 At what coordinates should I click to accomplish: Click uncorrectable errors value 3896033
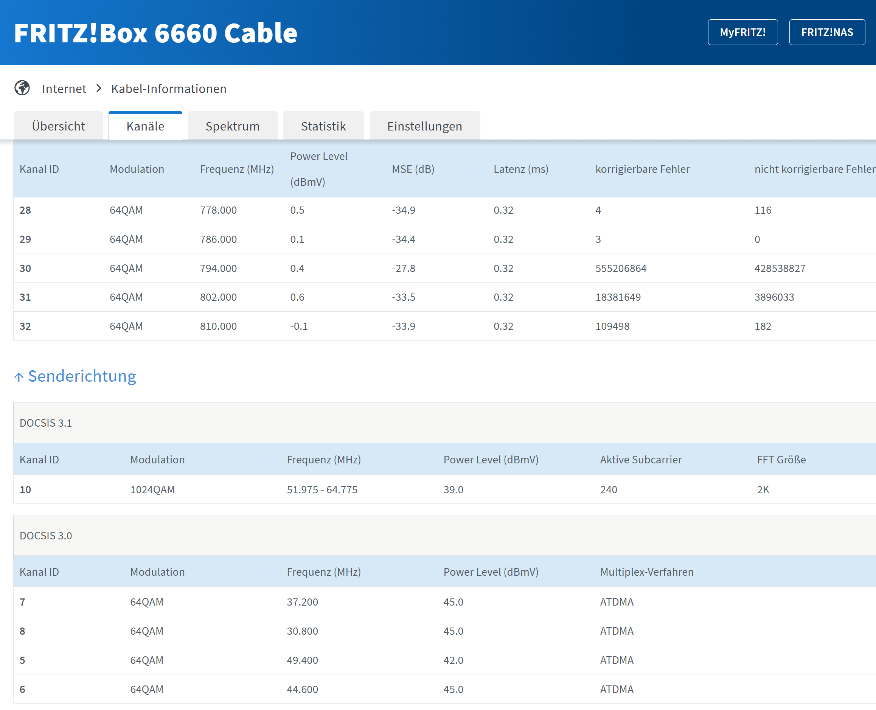pyautogui.click(x=774, y=297)
